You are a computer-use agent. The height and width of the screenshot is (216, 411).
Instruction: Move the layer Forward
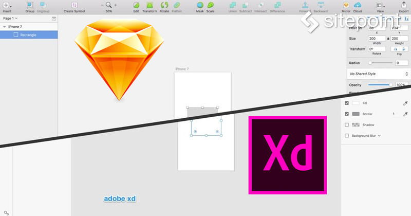(305, 5)
